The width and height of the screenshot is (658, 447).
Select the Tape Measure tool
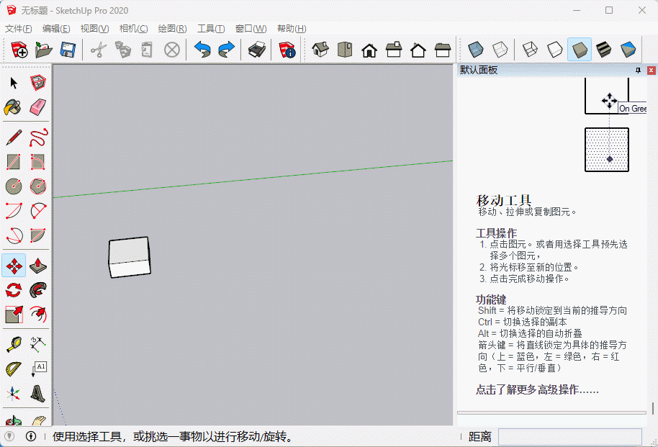click(13, 345)
